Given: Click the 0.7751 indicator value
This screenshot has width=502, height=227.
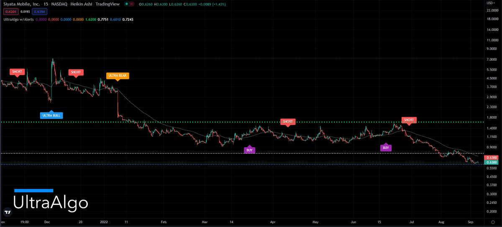Looking at the screenshot, I should 103,19.
